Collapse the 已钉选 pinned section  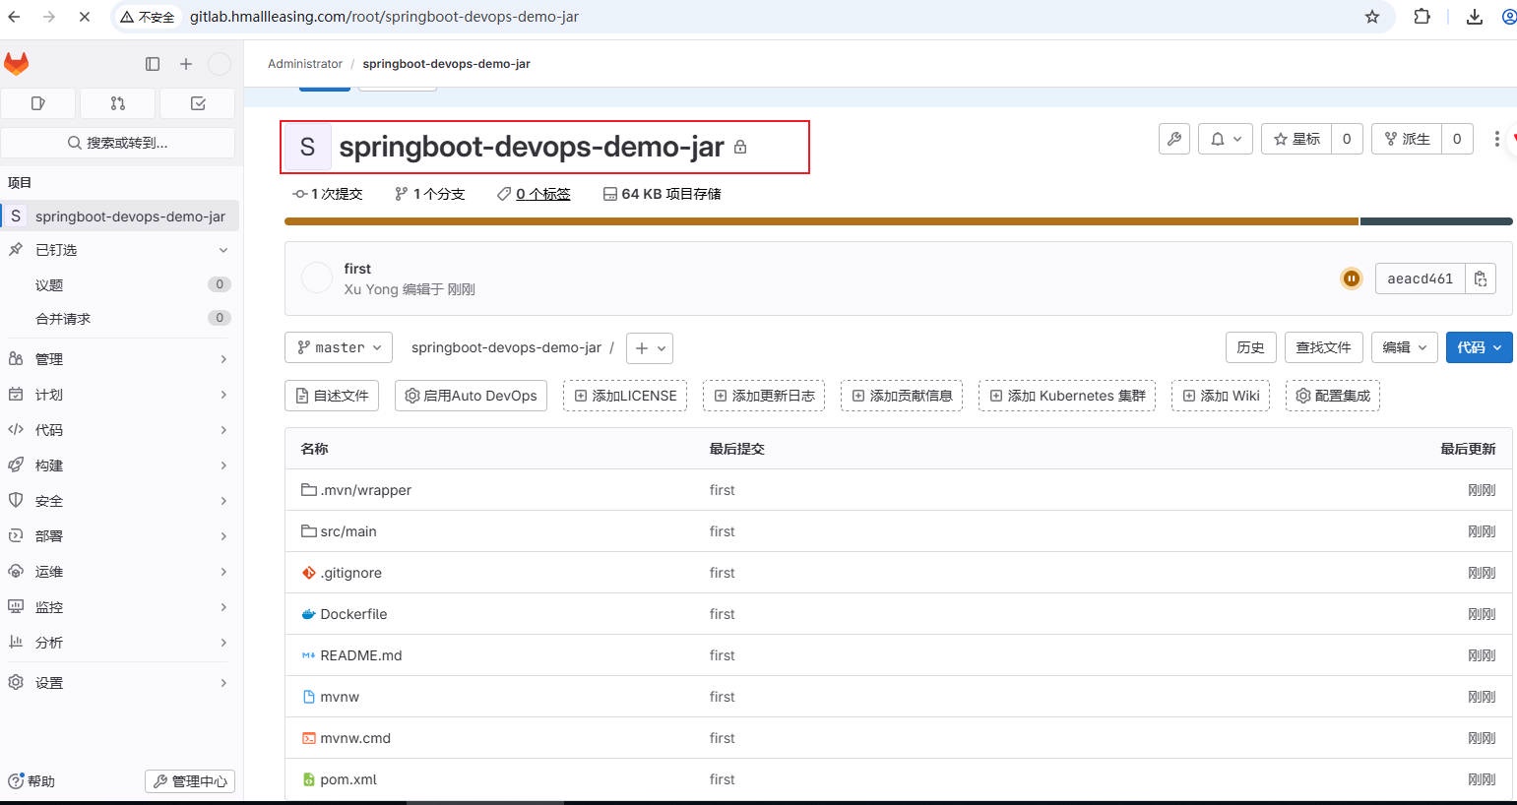[x=223, y=250]
